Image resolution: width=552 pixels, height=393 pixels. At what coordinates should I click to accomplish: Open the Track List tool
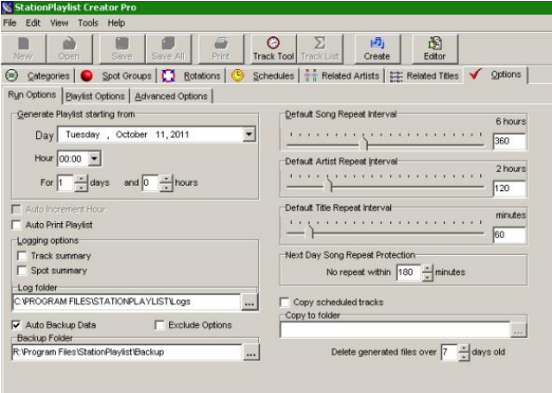point(319,49)
